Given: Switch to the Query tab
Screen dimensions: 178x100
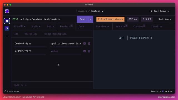Looking at the screenshot, I should coord(50,26).
